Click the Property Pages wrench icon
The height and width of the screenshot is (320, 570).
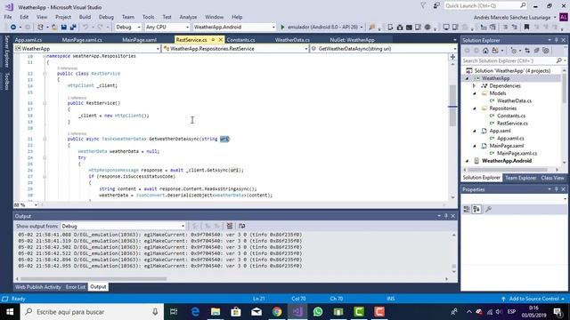click(489, 209)
